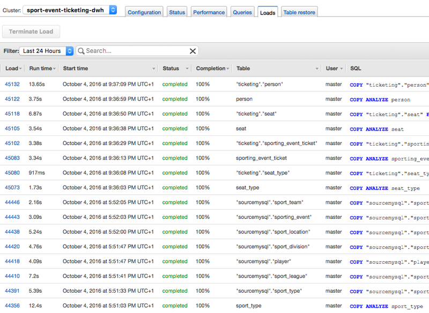Screen dimensions: 429x313
Task: Clear the search field with the X icon
Action: 193,51
